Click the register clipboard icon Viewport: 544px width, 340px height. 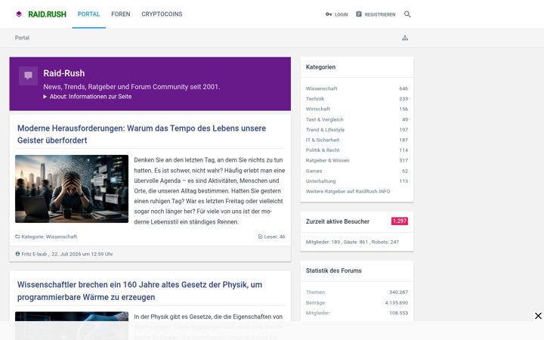tap(359, 14)
